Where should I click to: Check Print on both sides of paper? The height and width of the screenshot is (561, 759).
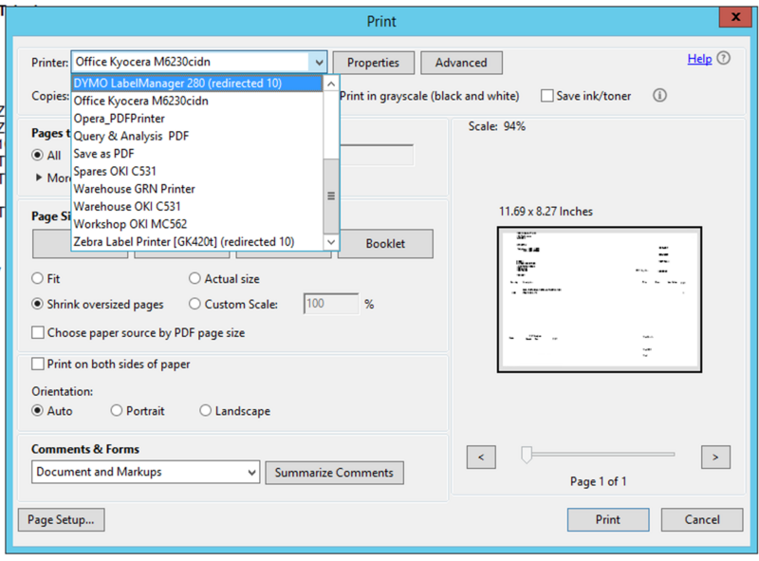tap(37, 364)
